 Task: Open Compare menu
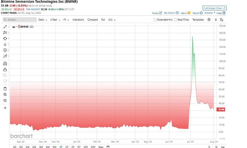[x=93, y=20]
